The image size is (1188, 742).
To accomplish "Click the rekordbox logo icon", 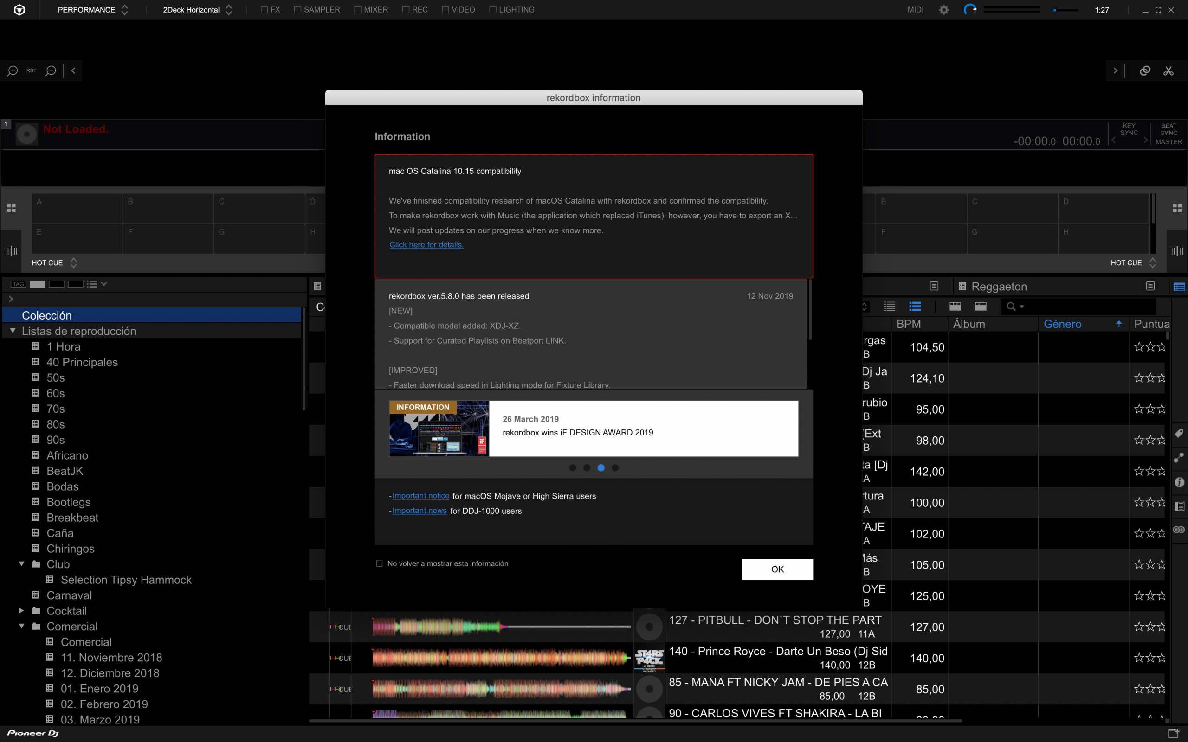I will pyautogui.click(x=19, y=10).
